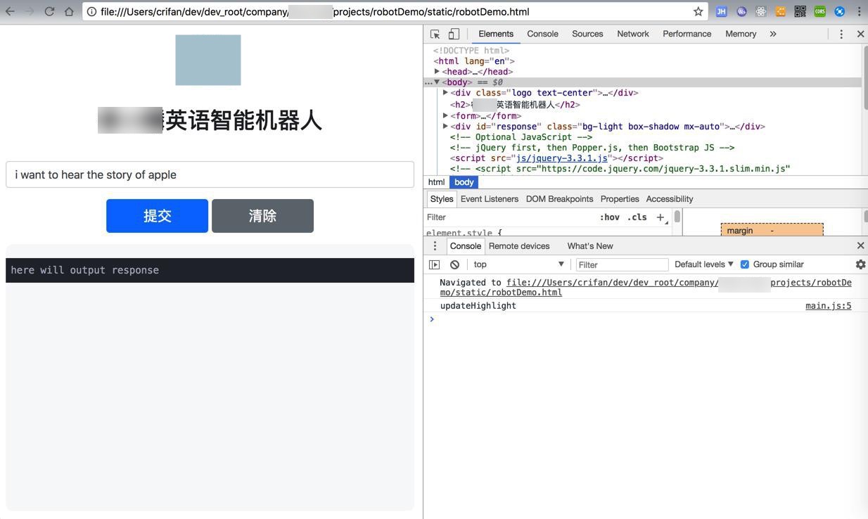Switch to the Elements tab

(x=496, y=34)
